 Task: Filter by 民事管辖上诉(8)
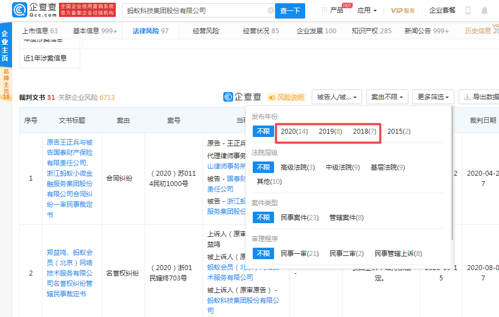click(398, 253)
